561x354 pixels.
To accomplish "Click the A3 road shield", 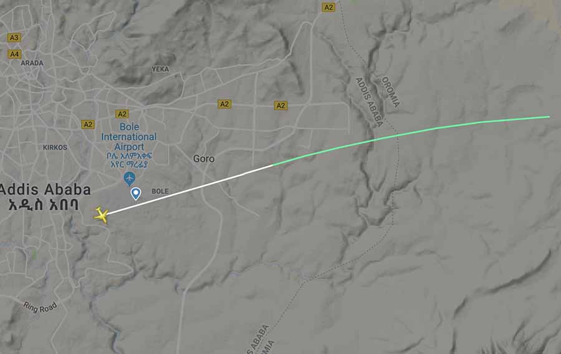I will [14, 37].
